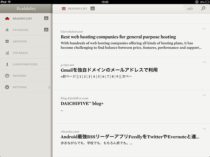Open the Archives sidebar item
The height and width of the screenshot is (157, 210).
(x=26, y=42)
